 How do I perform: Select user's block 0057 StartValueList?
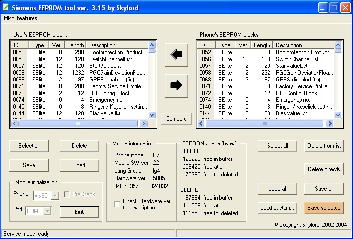(79, 66)
